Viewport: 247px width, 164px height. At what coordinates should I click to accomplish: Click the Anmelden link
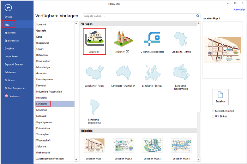[240, 10]
